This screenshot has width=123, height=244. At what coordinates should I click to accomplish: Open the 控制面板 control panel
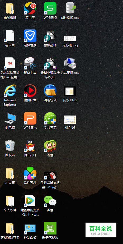30,229
